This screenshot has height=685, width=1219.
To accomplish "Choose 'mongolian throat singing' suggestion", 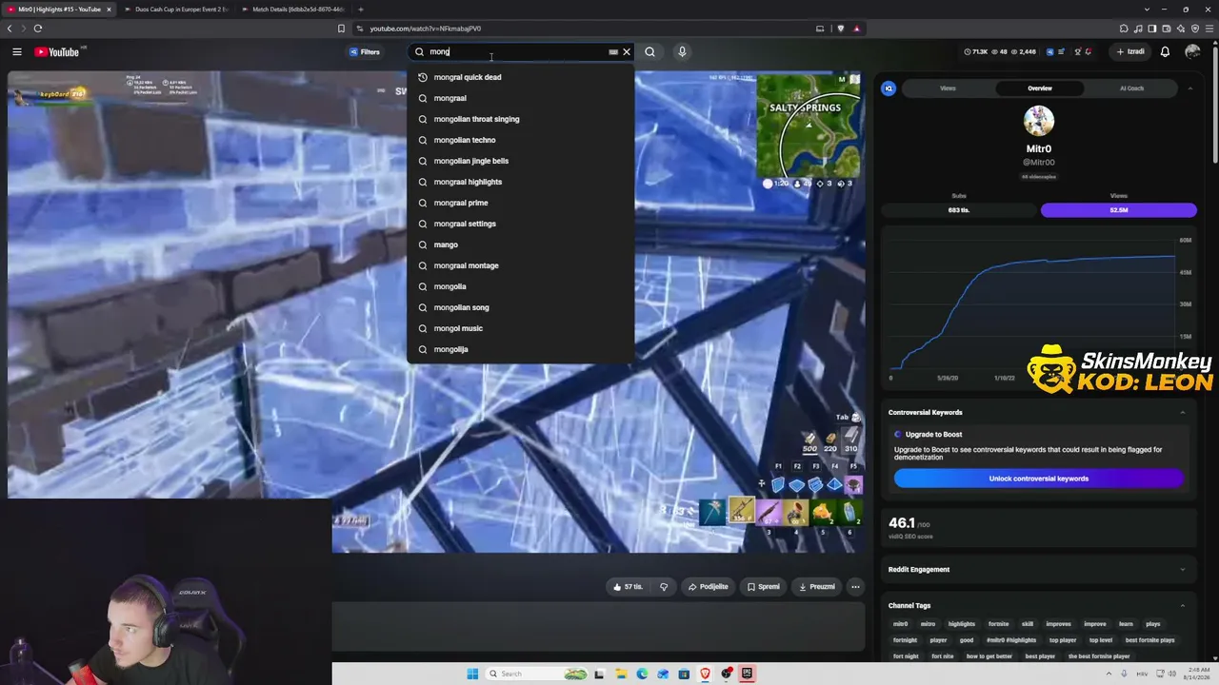I will click(521, 119).
